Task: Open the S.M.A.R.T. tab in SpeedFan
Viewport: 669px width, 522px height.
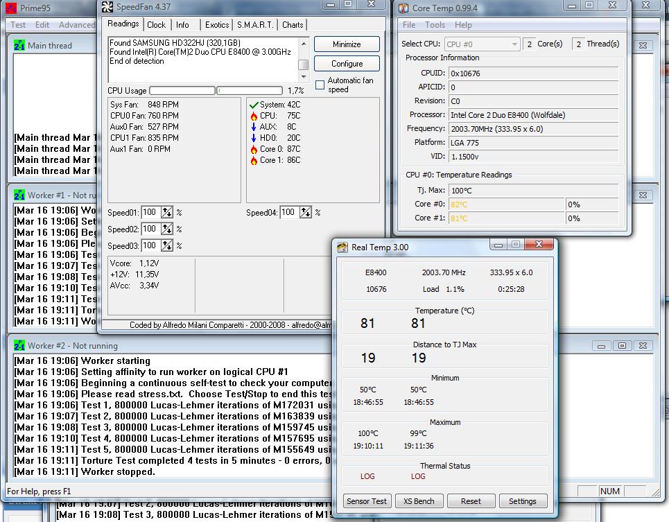Action: [x=255, y=25]
